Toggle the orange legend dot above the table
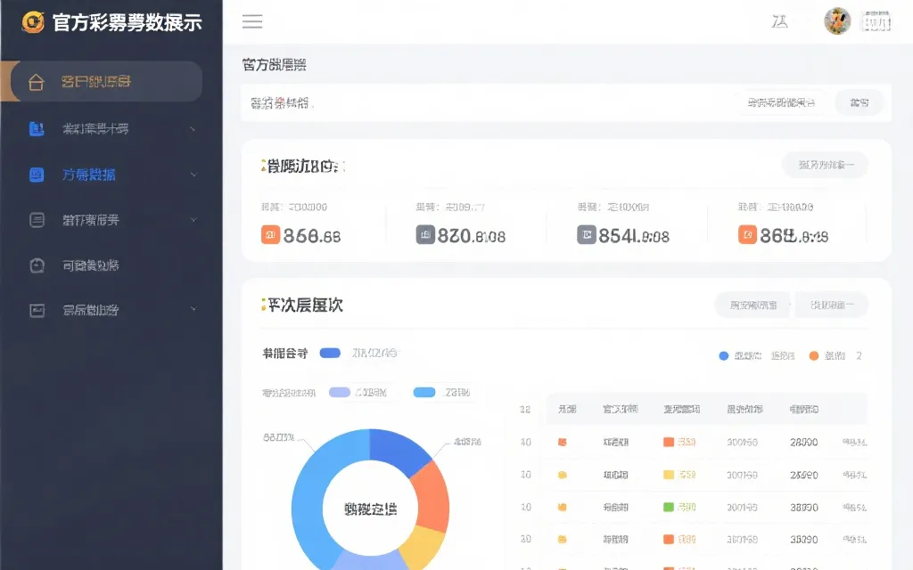913x570 pixels. 812,355
